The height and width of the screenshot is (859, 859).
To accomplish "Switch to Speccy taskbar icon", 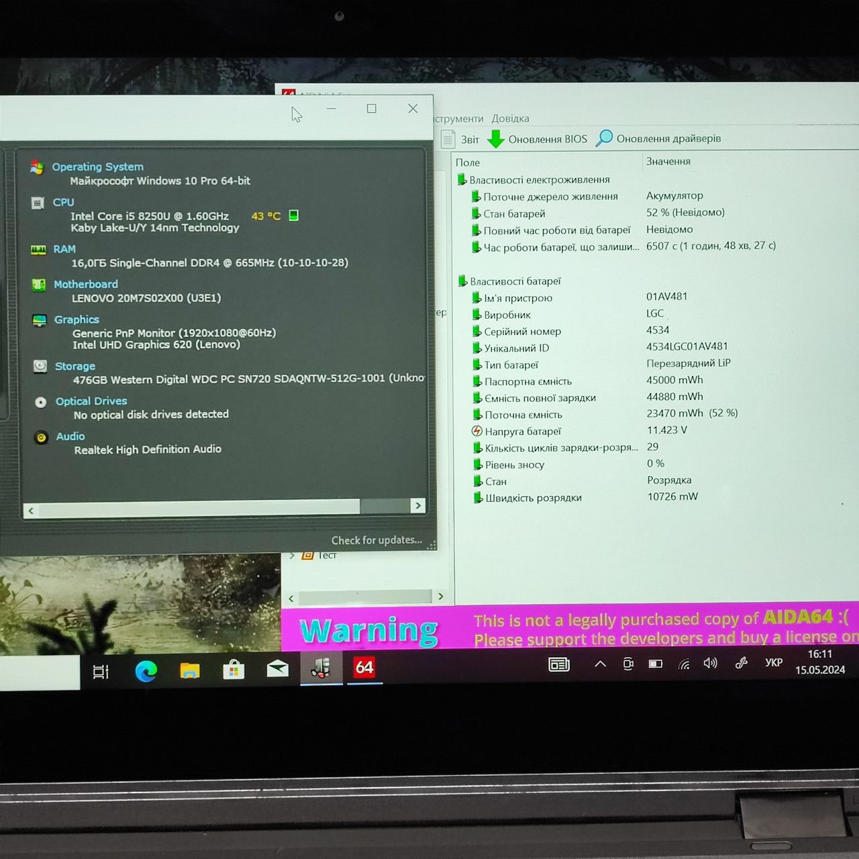I will [x=321, y=668].
